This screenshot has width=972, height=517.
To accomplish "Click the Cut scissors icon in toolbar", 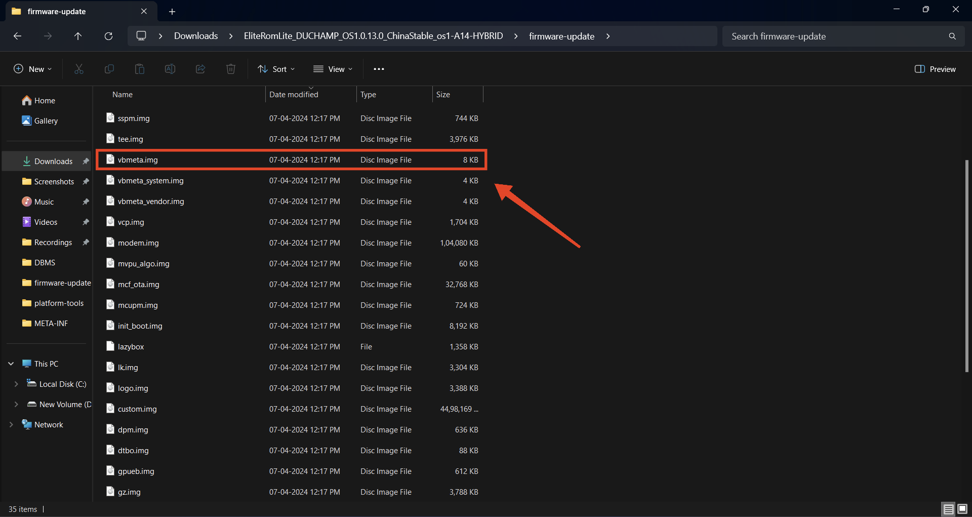I will 79,69.
